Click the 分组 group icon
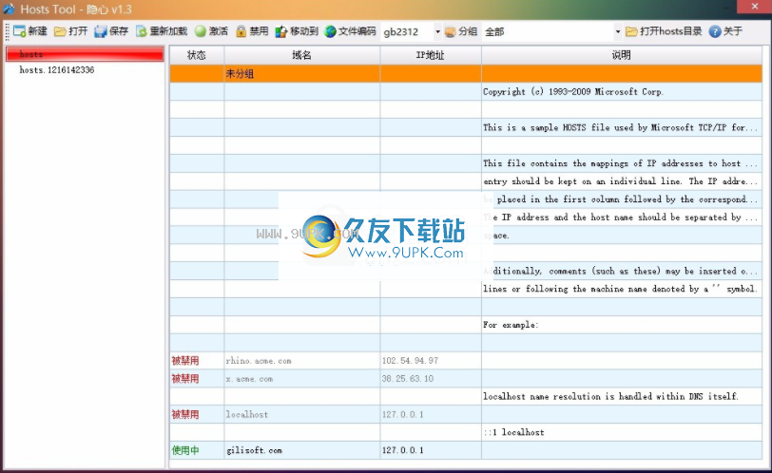The width and height of the screenshot is (772, 473). click(450, 31)
